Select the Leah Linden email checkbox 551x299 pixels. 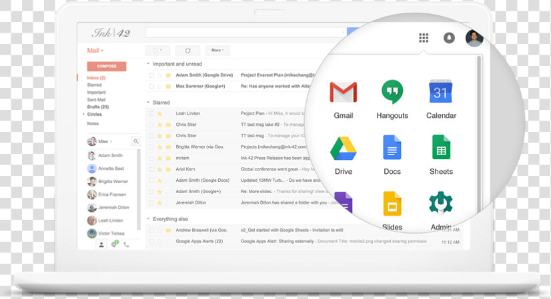coord(151,113)
